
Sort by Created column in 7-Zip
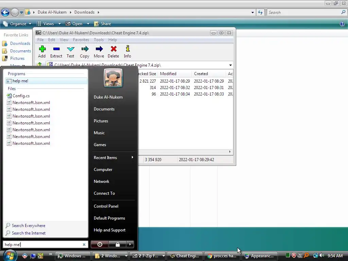(x=209, y=74)
